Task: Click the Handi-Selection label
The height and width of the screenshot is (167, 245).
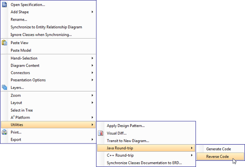Action: pyautogui.click(x=24, y=58)
